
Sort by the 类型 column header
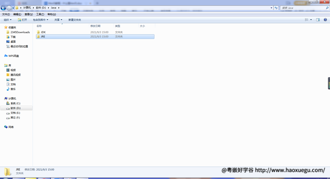coord(118,26)
